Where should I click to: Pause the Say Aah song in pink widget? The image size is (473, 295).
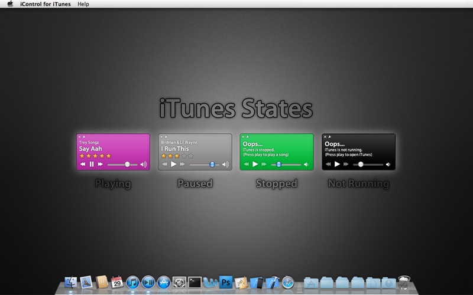(x=92, y=164)
